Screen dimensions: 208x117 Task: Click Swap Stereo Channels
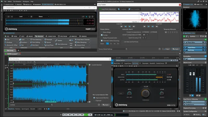coord(75,39)
